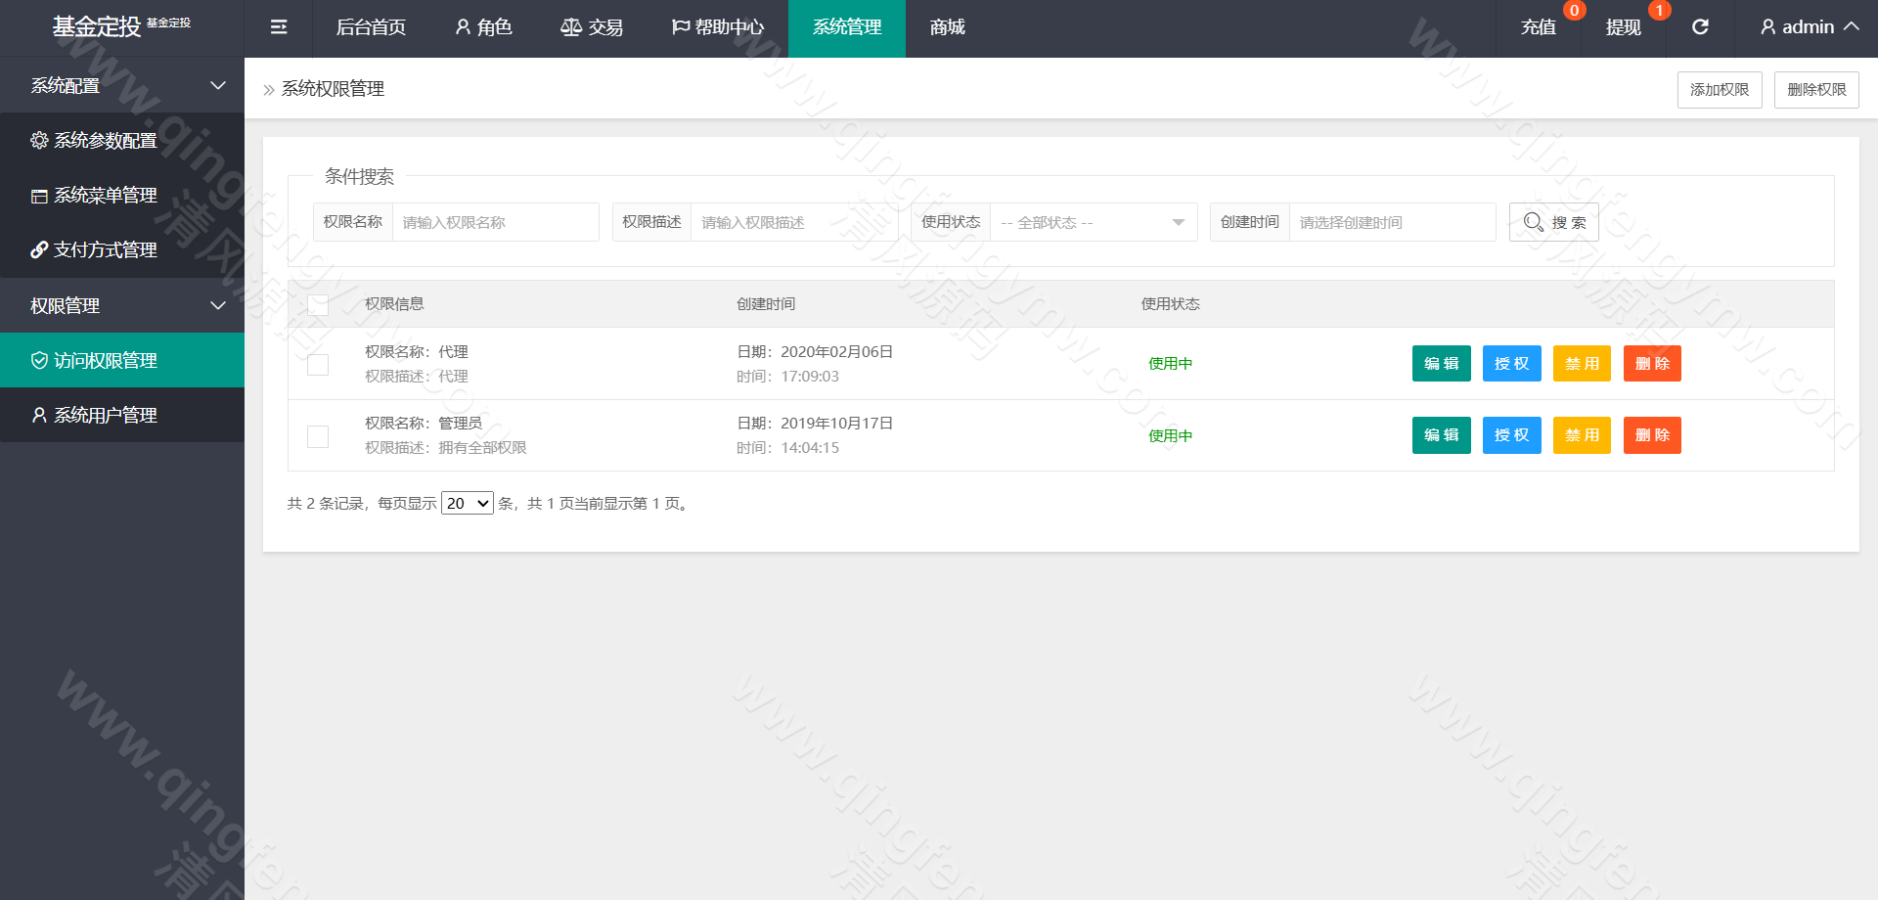Check the select-all checkbox in the table header
This screenshot has width=1878, height=900.
pyautogui.click(x=317, y=304)
